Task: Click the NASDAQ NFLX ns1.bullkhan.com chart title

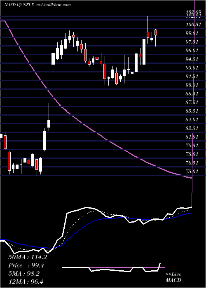Action: click(37, 5)
